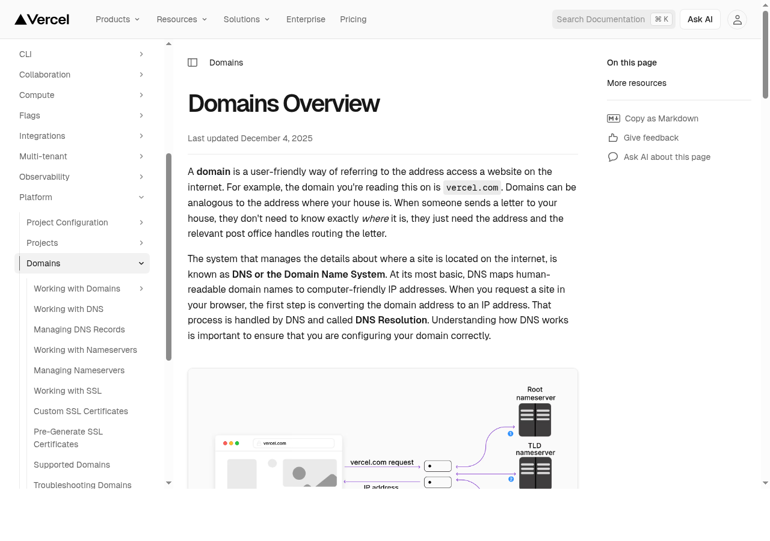Screen dimensions: 770x541
Task: Open the Compute sidebar link
Action: [37, 95]
